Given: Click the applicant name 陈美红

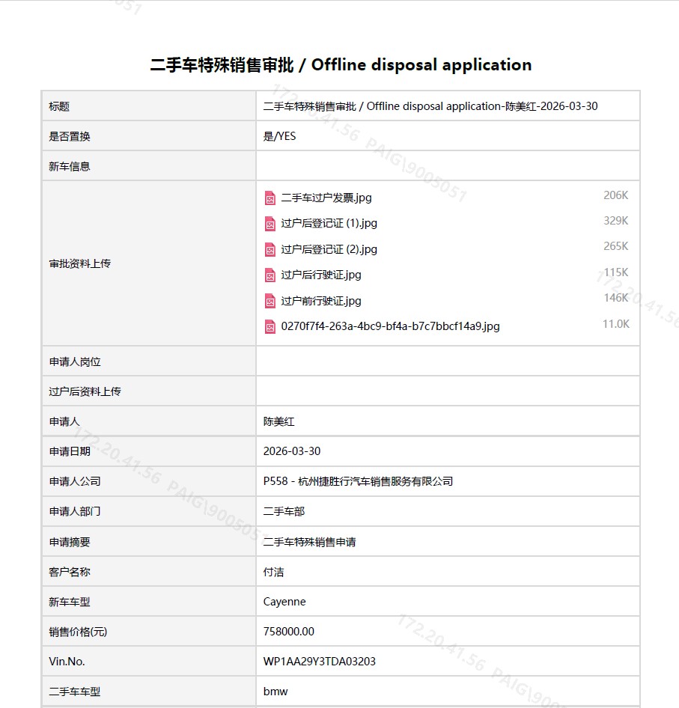Looking at the screenshot, I should pyautogui.click(x=279, y=421).
